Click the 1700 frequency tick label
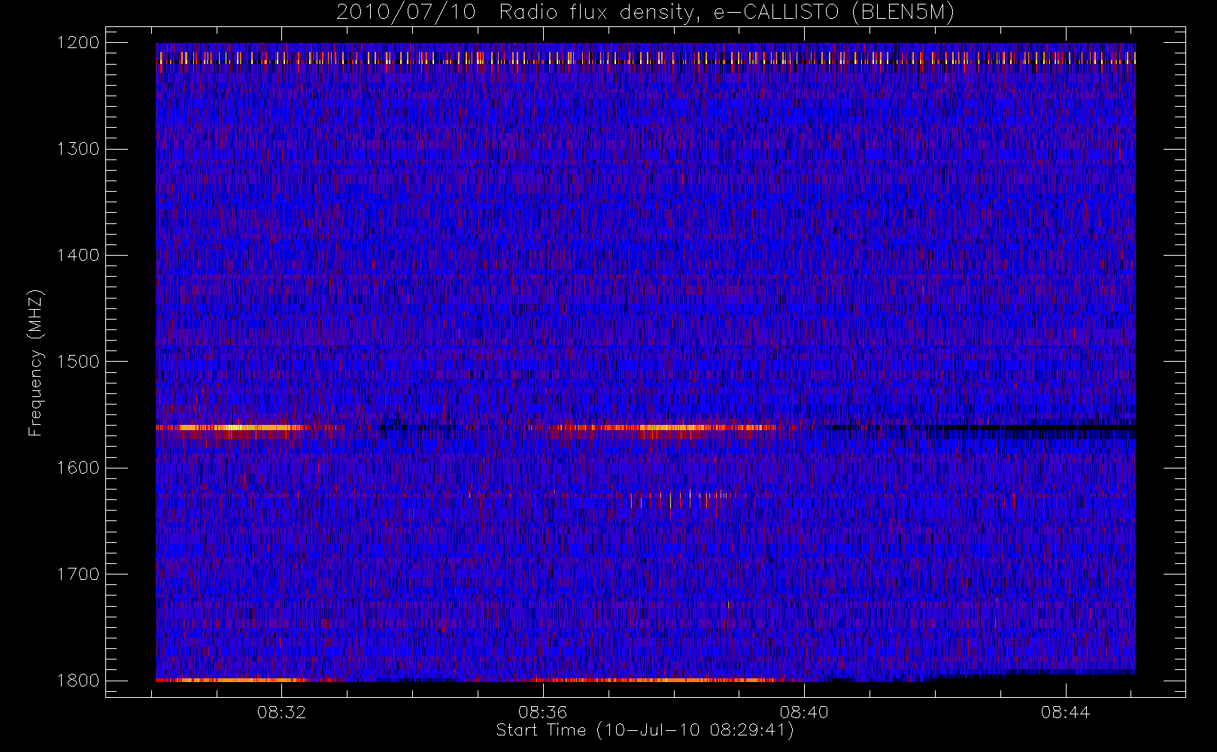1217x752 pixels. click(78, 574)
